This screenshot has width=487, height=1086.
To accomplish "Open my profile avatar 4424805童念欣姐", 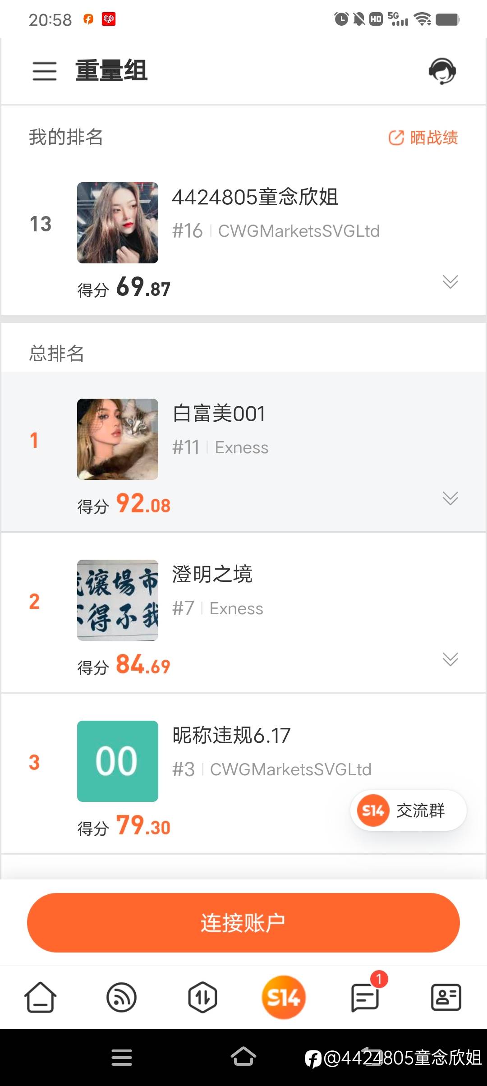I will (x=118, y=223).
